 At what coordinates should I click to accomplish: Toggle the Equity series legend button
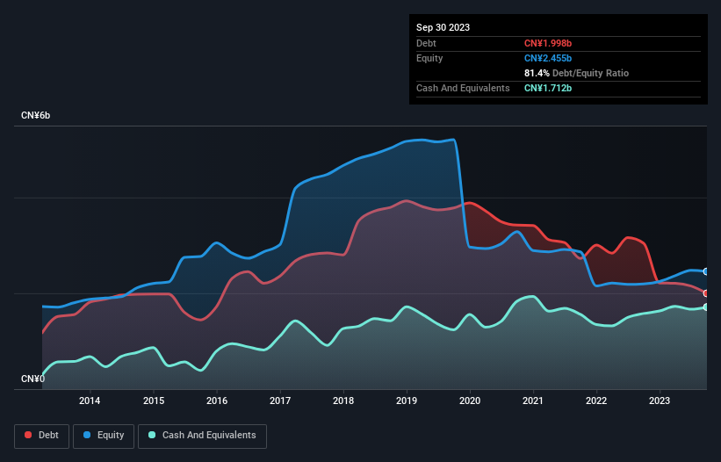click(104, 436)
